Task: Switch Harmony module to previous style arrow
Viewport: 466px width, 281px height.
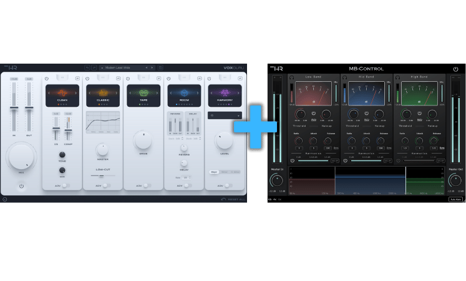Action: 211,93
